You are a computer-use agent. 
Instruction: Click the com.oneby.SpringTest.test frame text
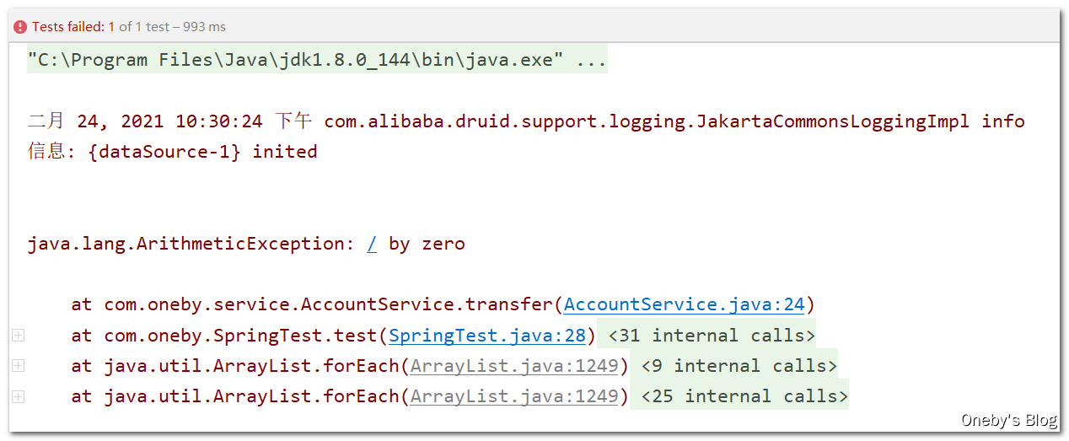241,335
